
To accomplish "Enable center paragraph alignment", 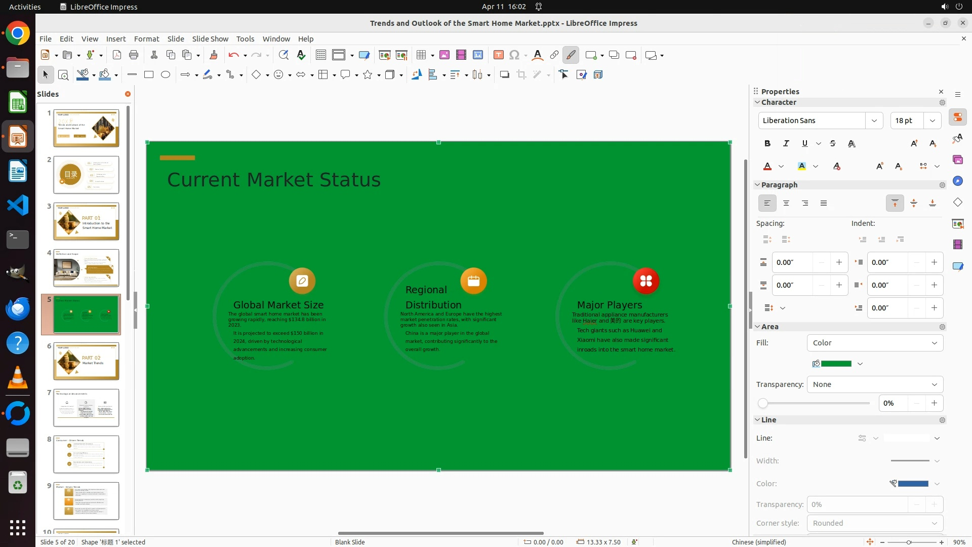I will click(786, 204).
